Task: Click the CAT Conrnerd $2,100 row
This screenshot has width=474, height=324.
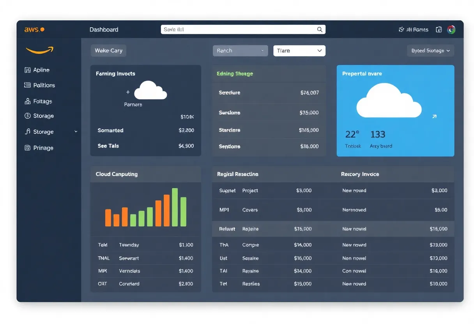Action: 145,284
